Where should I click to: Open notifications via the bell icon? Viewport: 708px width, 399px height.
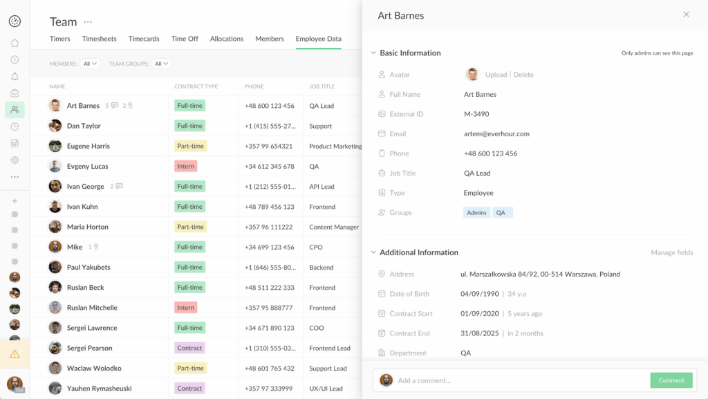click(x=14, y=76)
